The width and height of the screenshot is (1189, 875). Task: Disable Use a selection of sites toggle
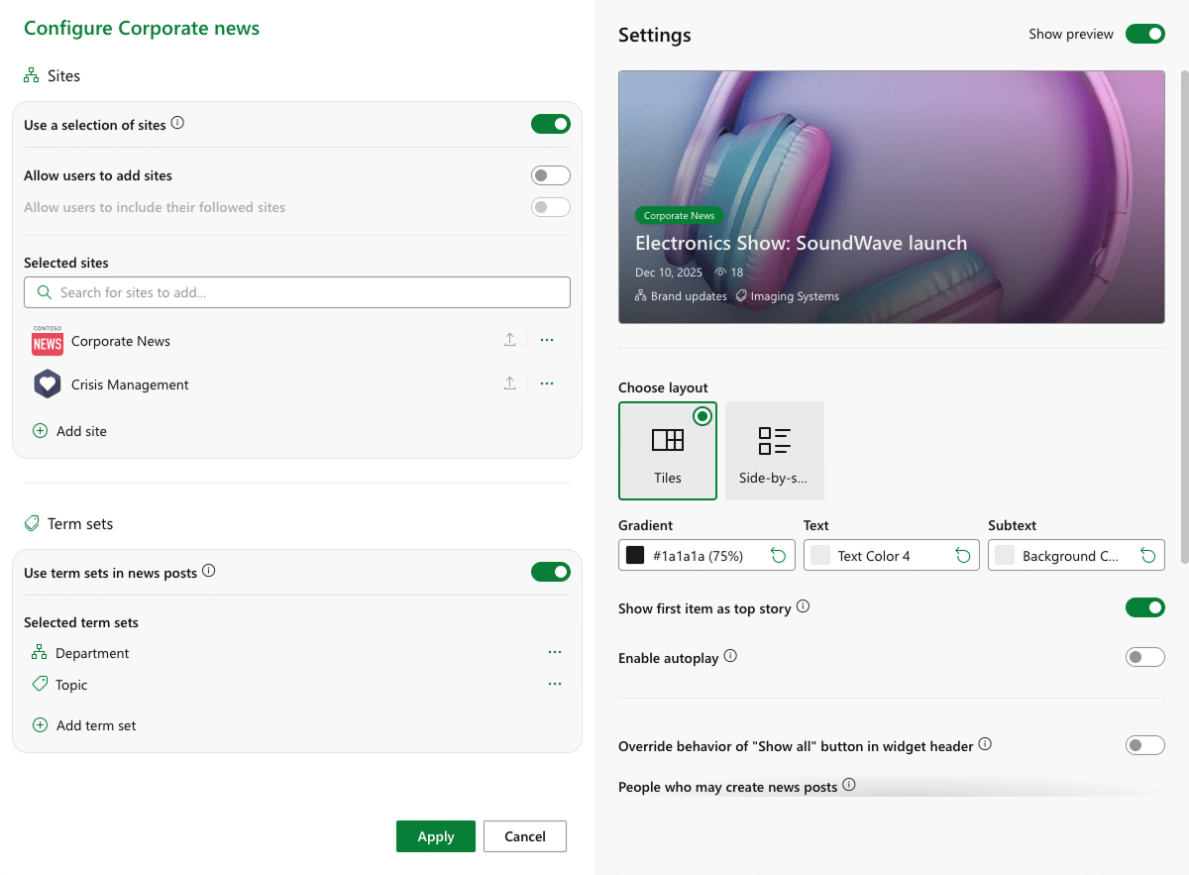pyautogui.click(x=550, y=124)
